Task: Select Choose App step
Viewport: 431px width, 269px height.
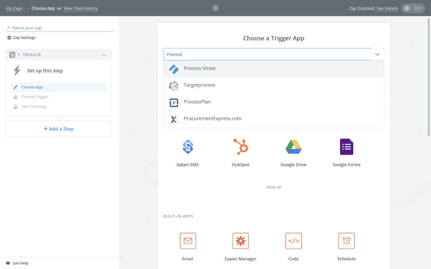Action: [59, 87]
